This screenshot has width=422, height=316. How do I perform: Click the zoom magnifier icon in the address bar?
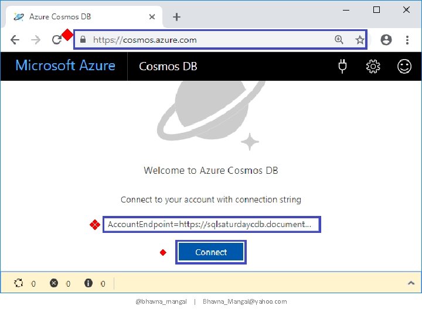click(339, 40)
